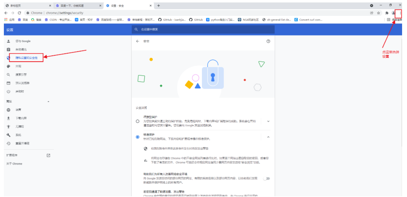This screenshot has height=197, width=407.
Task: Open the profile avatar icon
Action: tap(394, 13)
